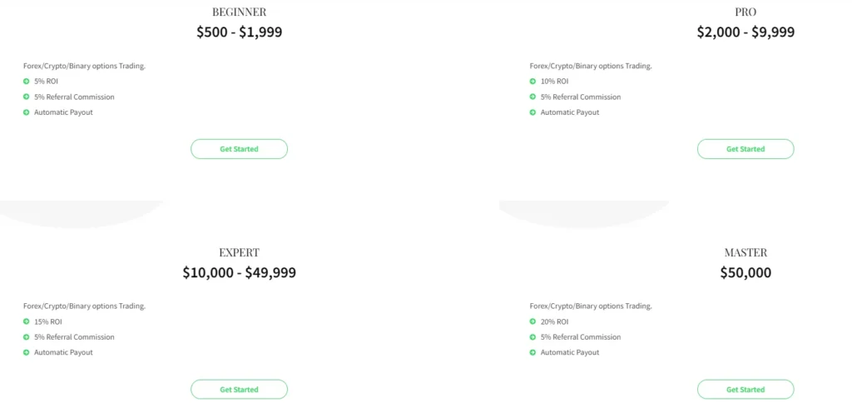The width and height of the screenshot is (852, 408).
Task: Click the $50,000 Master price
Action: [x=745, y=272]
